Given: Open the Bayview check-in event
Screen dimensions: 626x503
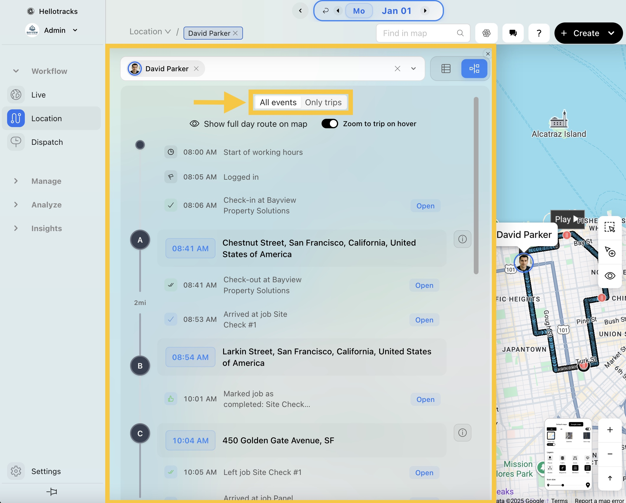Looking at the screenshot, I should tap(425, 206).
